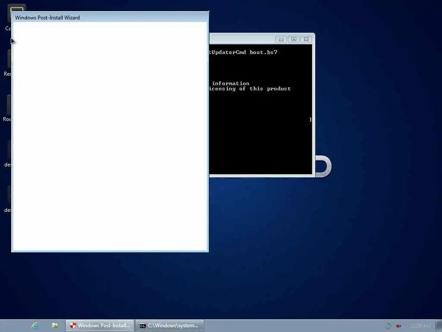Screen dimensions: 442x332
Task: Click the network icon in system tray
Action: 388,326
